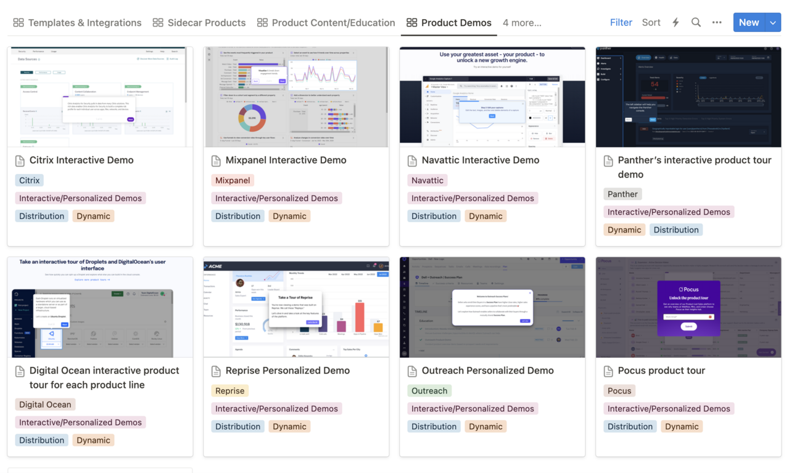797x473 pixels.
Task: Open the New button's dropdown chevron
Action: [773, 22]
